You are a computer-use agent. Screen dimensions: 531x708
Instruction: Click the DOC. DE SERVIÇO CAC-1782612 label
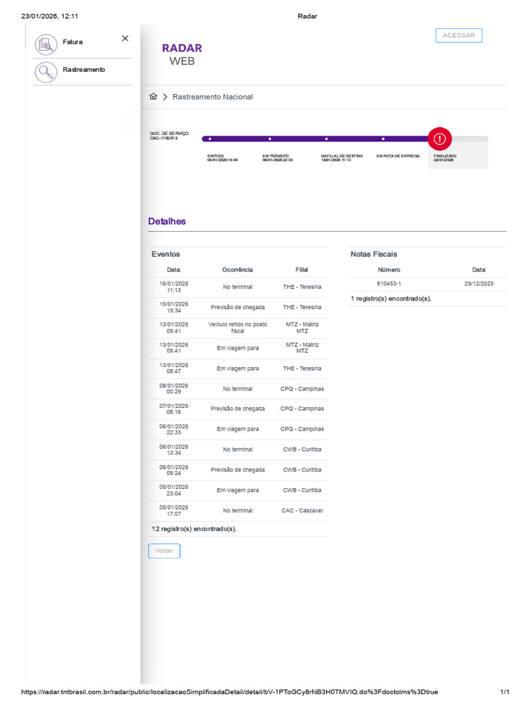point(169,136)
